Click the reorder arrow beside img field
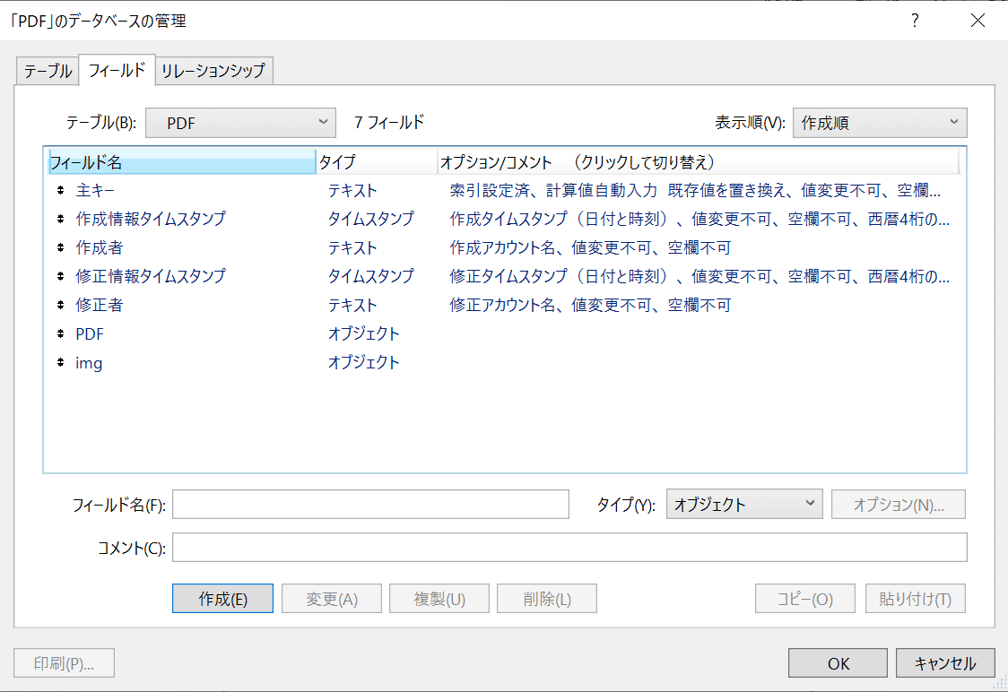This screenshot has height=692, width=1008. click(x=60, y=363)
